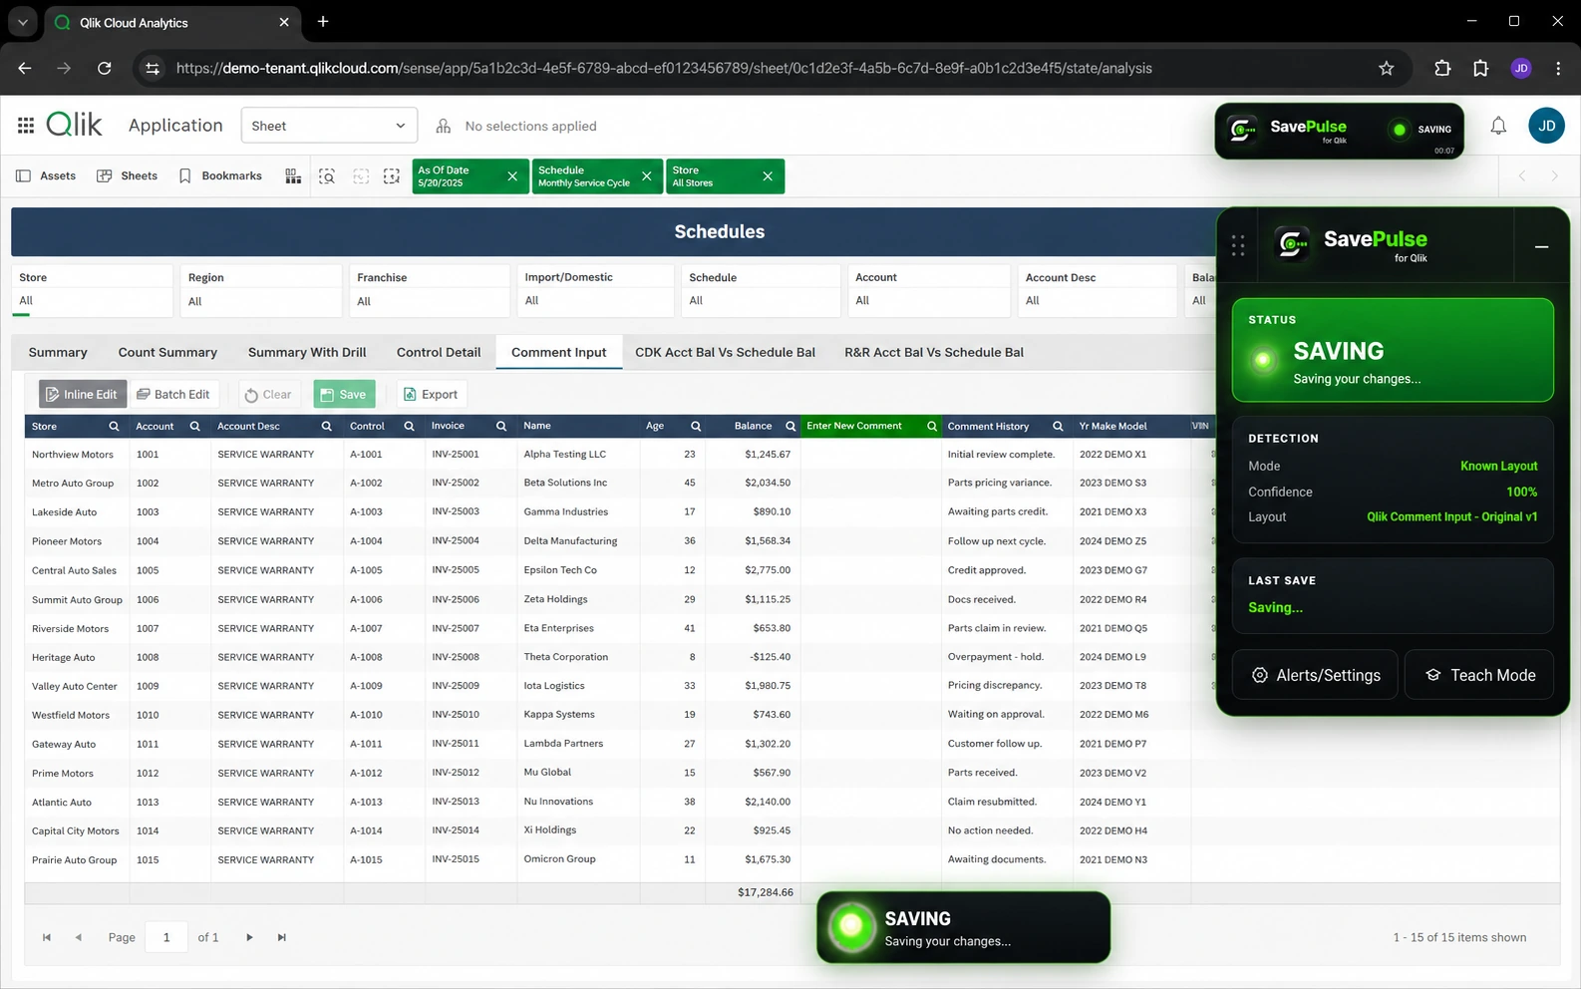Open the notifications bell
Viewport: 1581px width, 989px height.
(x=1498, y=126)
